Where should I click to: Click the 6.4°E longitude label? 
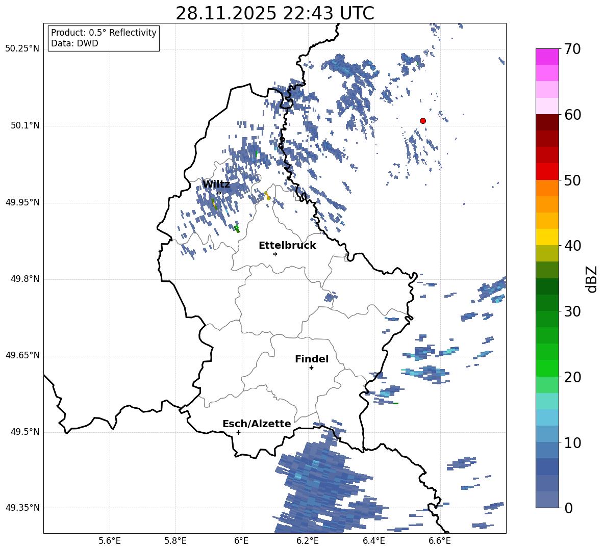(373, 541)
